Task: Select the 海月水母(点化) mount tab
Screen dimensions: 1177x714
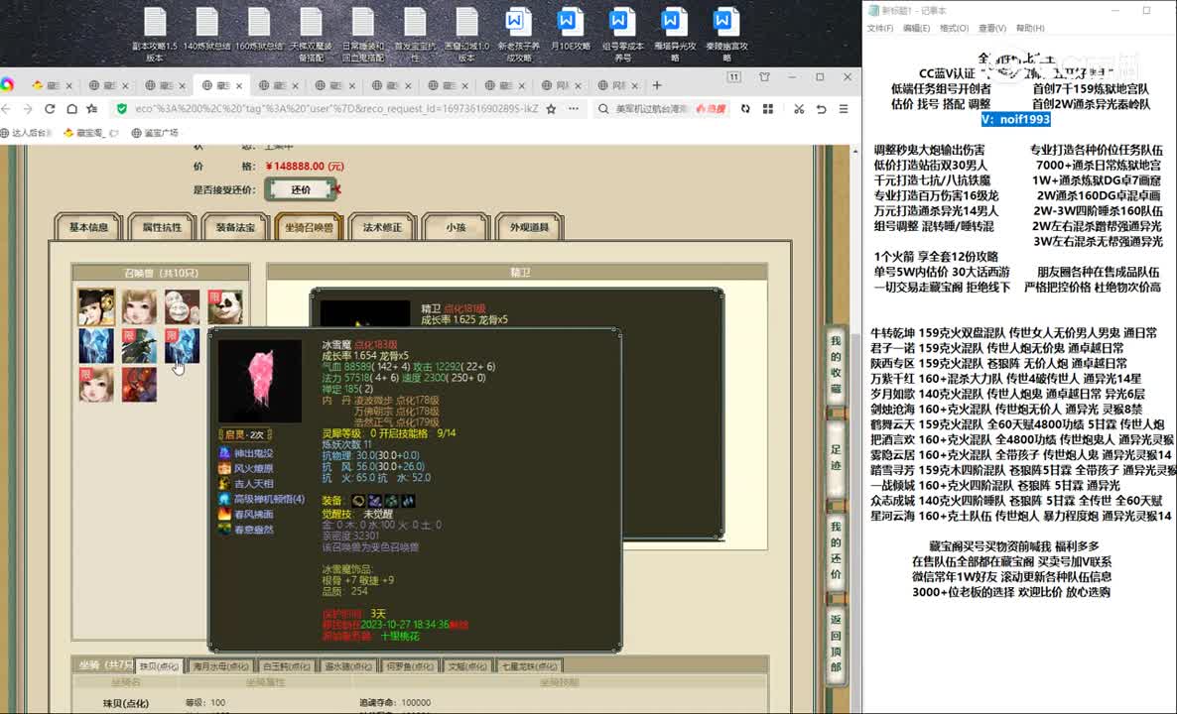Action: click(x=219, y=666)
